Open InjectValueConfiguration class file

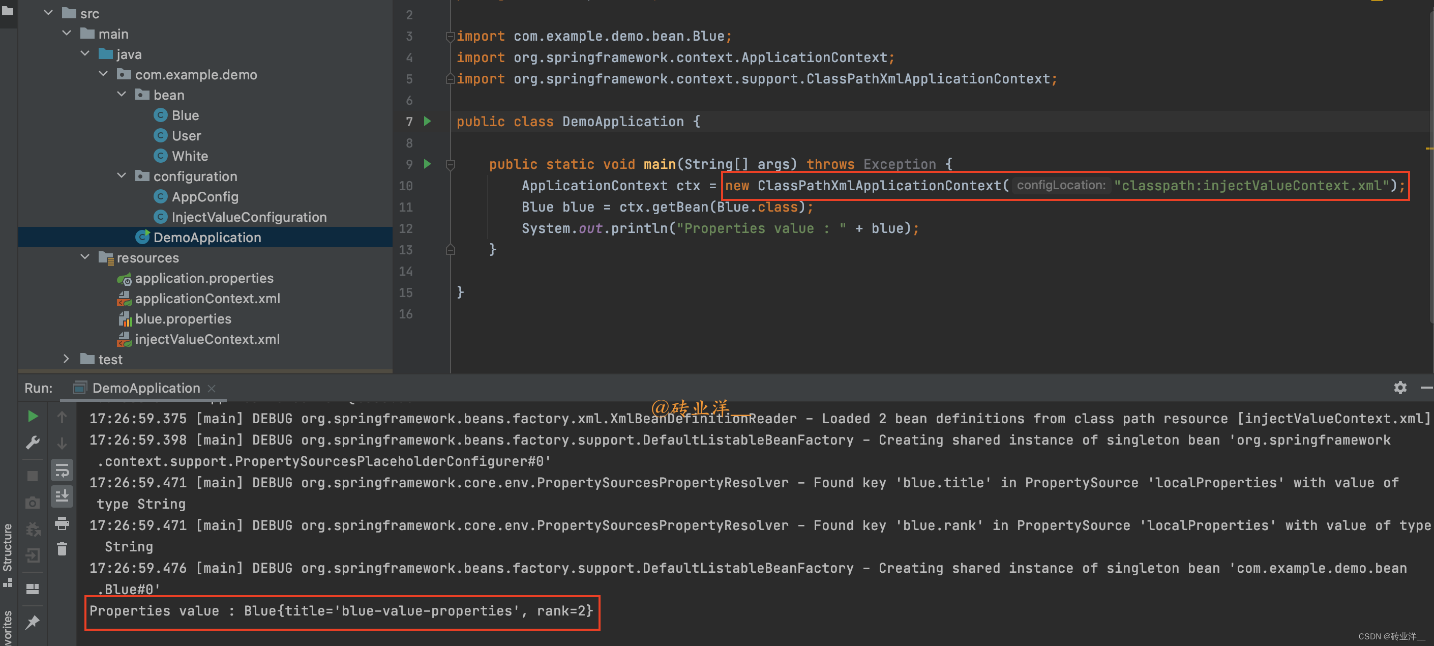[x=249, y=217]
